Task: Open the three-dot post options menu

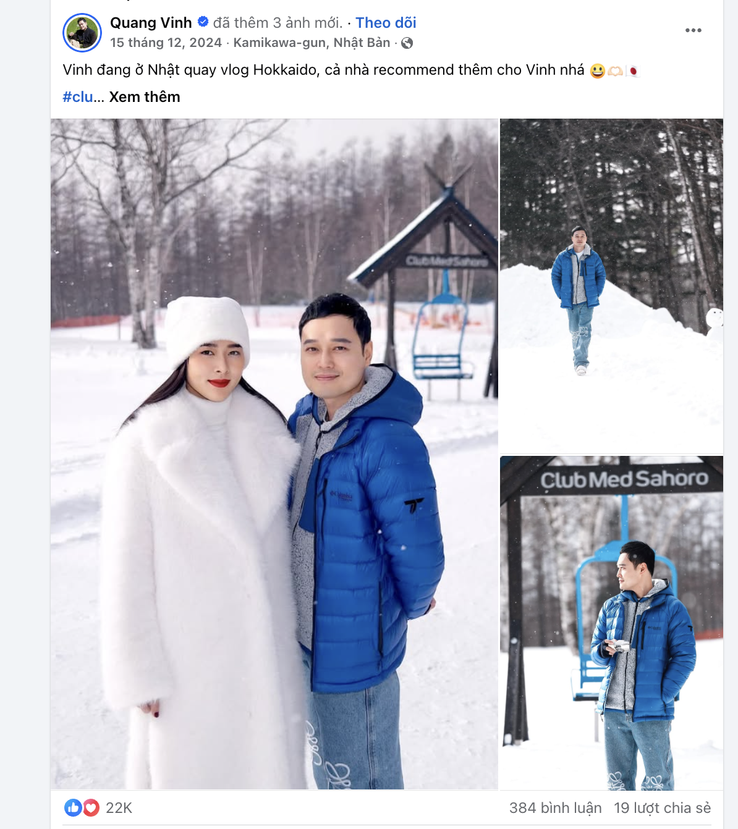Action: tap(693, 30)
